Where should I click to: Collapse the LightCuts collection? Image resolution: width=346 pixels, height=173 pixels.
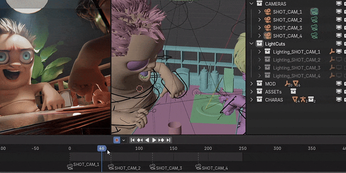(x=251, y=44)
